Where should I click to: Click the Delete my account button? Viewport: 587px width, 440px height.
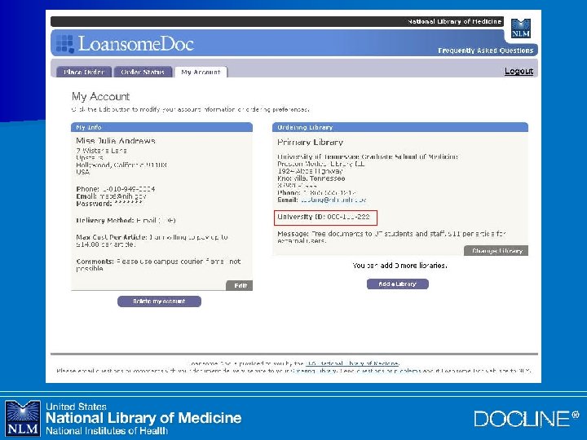pos(159,301)
